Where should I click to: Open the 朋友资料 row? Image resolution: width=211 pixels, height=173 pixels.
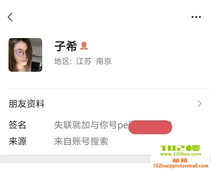click(x=105, y=104)
